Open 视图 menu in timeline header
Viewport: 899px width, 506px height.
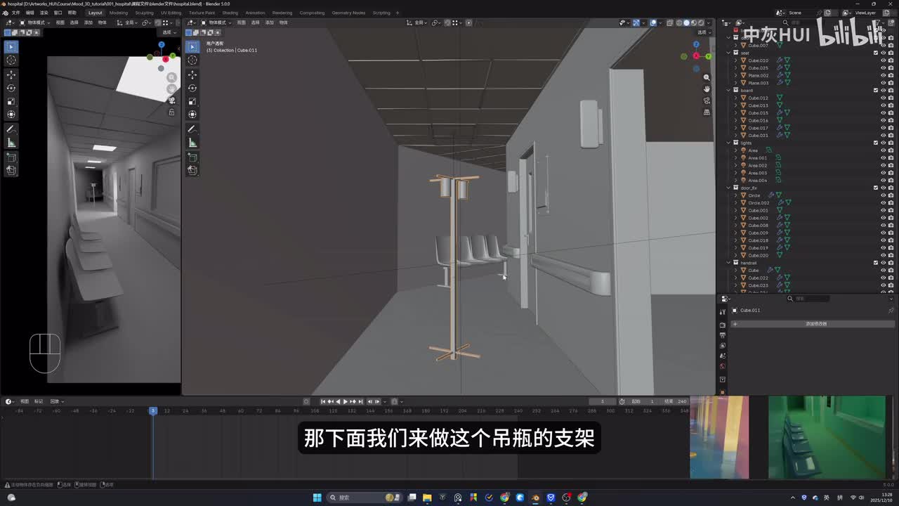(25, 401)
